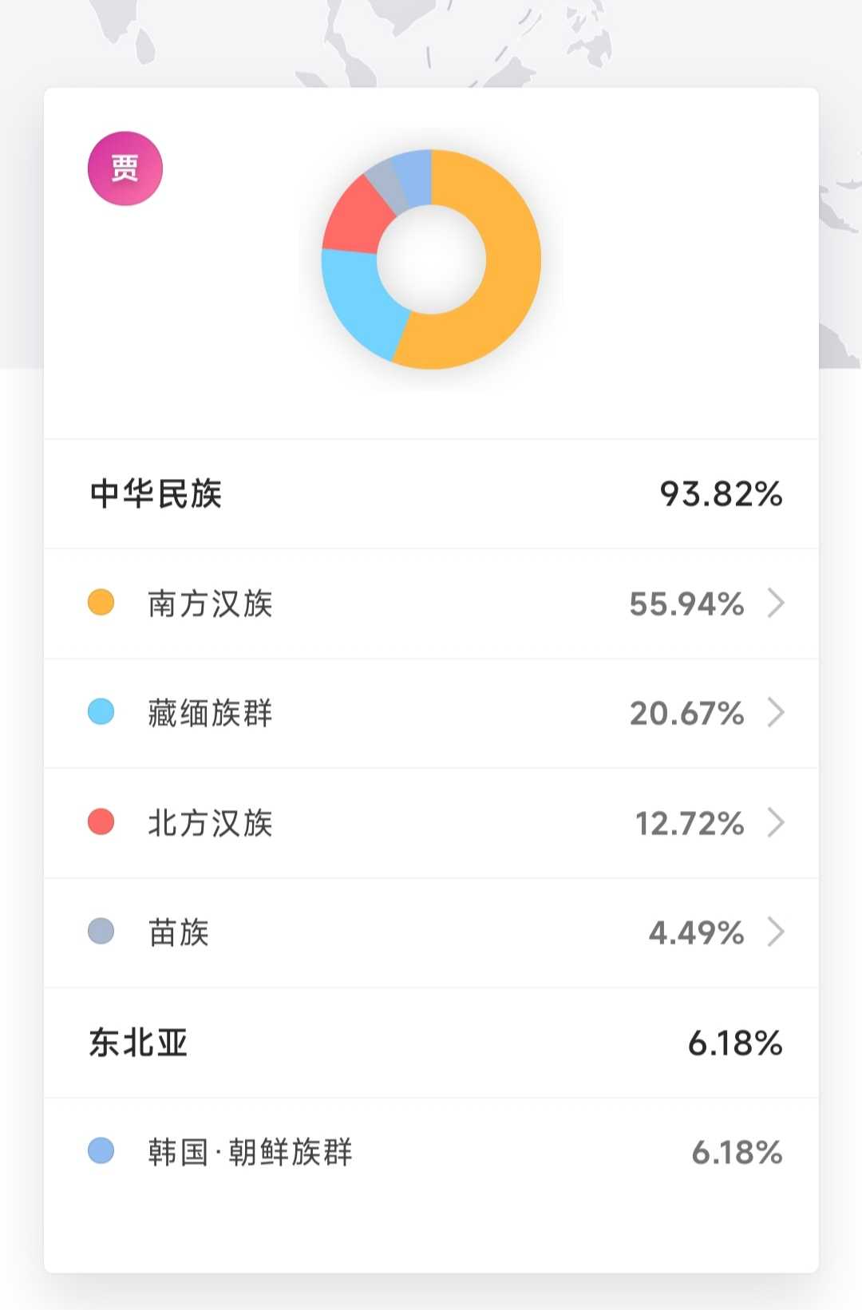Image resolution: width=862 pixels, height=1310 pixels.
Task: Select the orange 南方汉族 color dot
Action: [x=101, y=603]
